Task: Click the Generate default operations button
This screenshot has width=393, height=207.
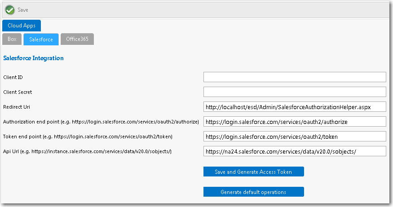Action: click(253, 192)
